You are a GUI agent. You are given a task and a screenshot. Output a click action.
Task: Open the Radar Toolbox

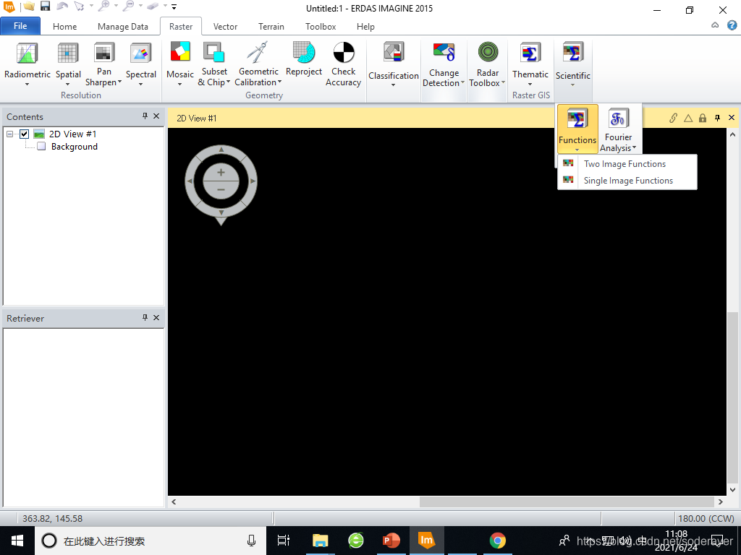[487, 64]
